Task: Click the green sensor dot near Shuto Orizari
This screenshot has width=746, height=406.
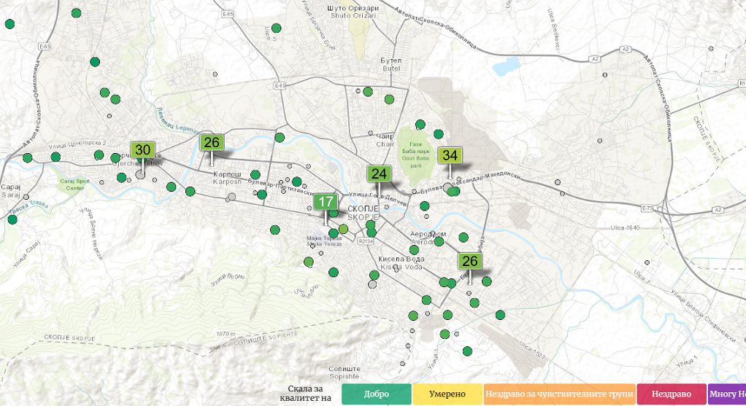Action: coord(277,28)
